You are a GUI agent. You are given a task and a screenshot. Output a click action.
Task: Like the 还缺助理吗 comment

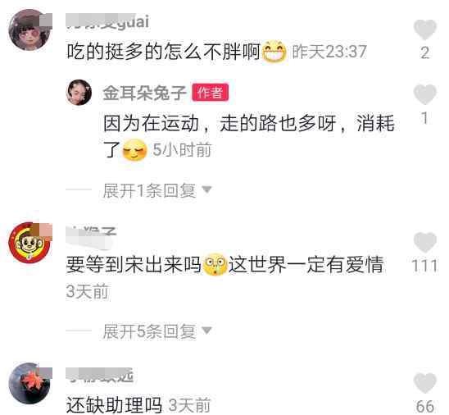(425, 383)
